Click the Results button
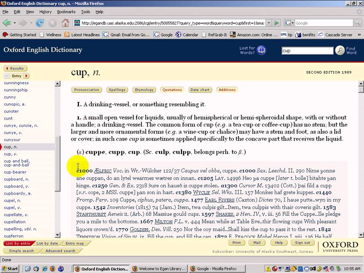This screenshot has width=364, height=273. coord(15,69)
